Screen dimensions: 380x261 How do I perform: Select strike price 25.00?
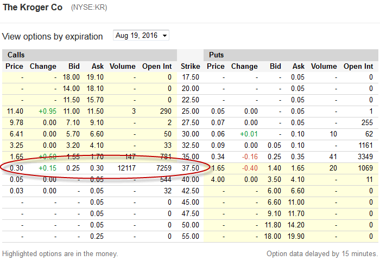tap(191, 111)
